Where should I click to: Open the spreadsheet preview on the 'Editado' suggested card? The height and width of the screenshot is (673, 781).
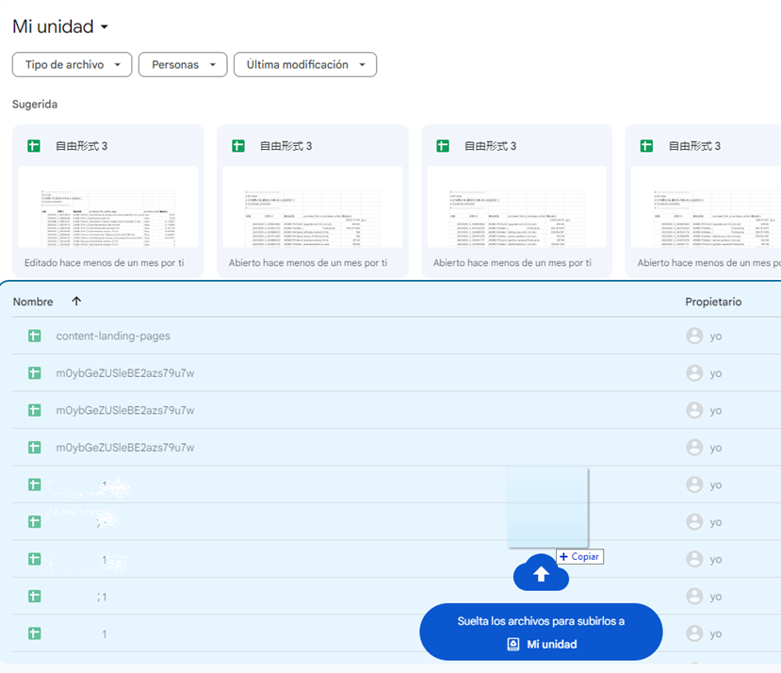pos(108,206)
